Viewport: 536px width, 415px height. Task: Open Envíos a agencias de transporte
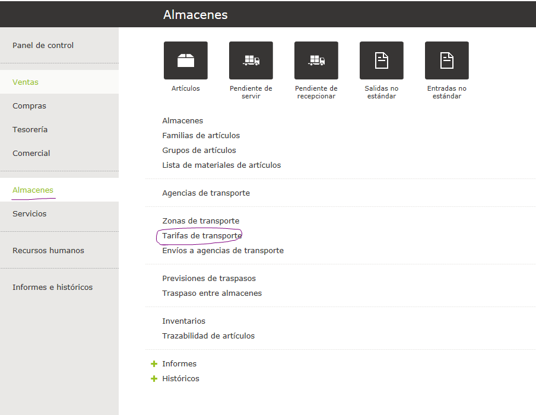pos(223,251)
